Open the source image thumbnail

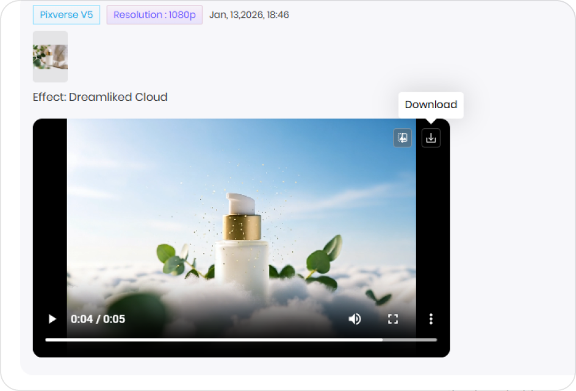point(50,56)
